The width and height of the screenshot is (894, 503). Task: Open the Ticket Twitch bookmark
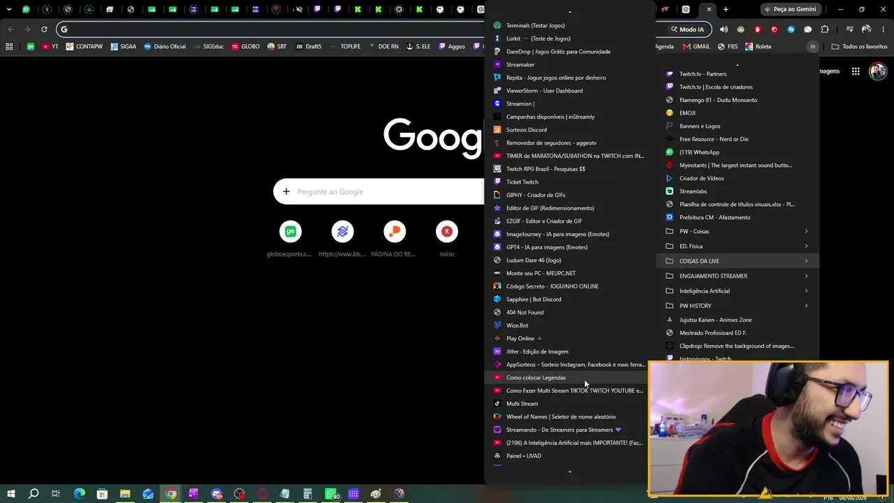(x=569, y=182)
